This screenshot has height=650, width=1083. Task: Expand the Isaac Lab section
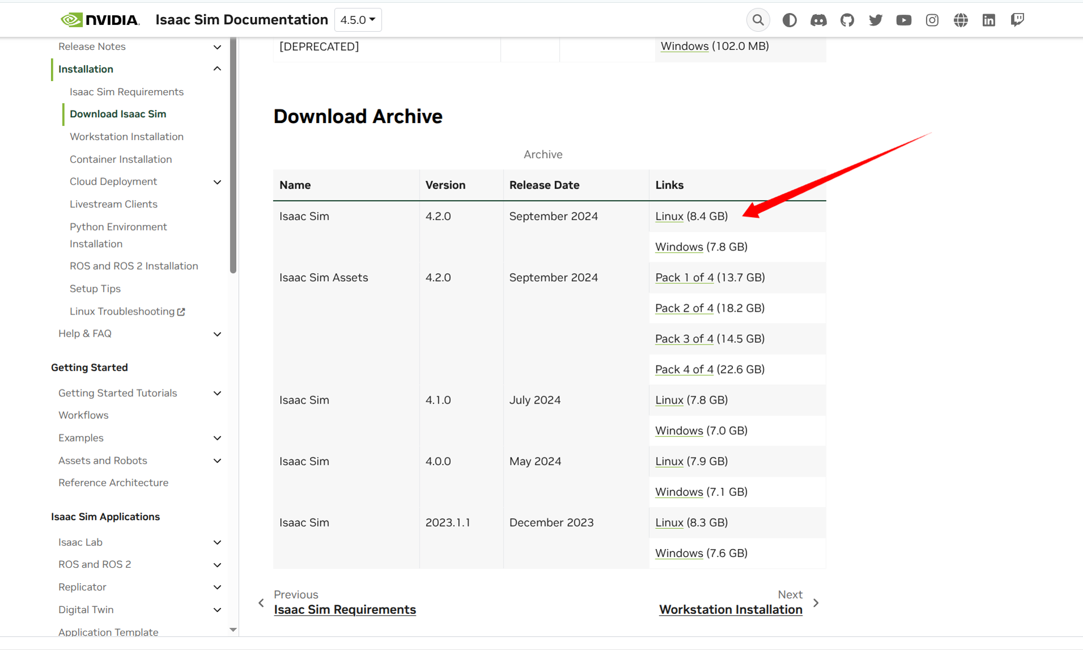click(x=217, y=542)
